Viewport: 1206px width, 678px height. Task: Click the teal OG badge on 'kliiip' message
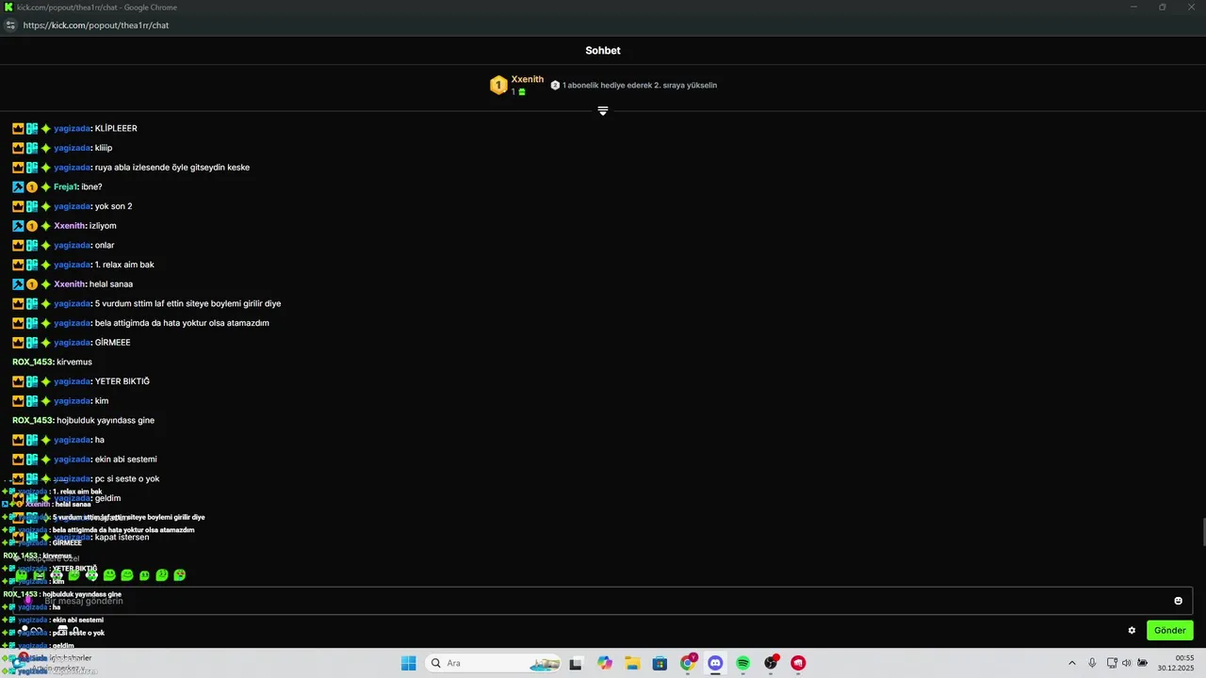click(32, 148)
